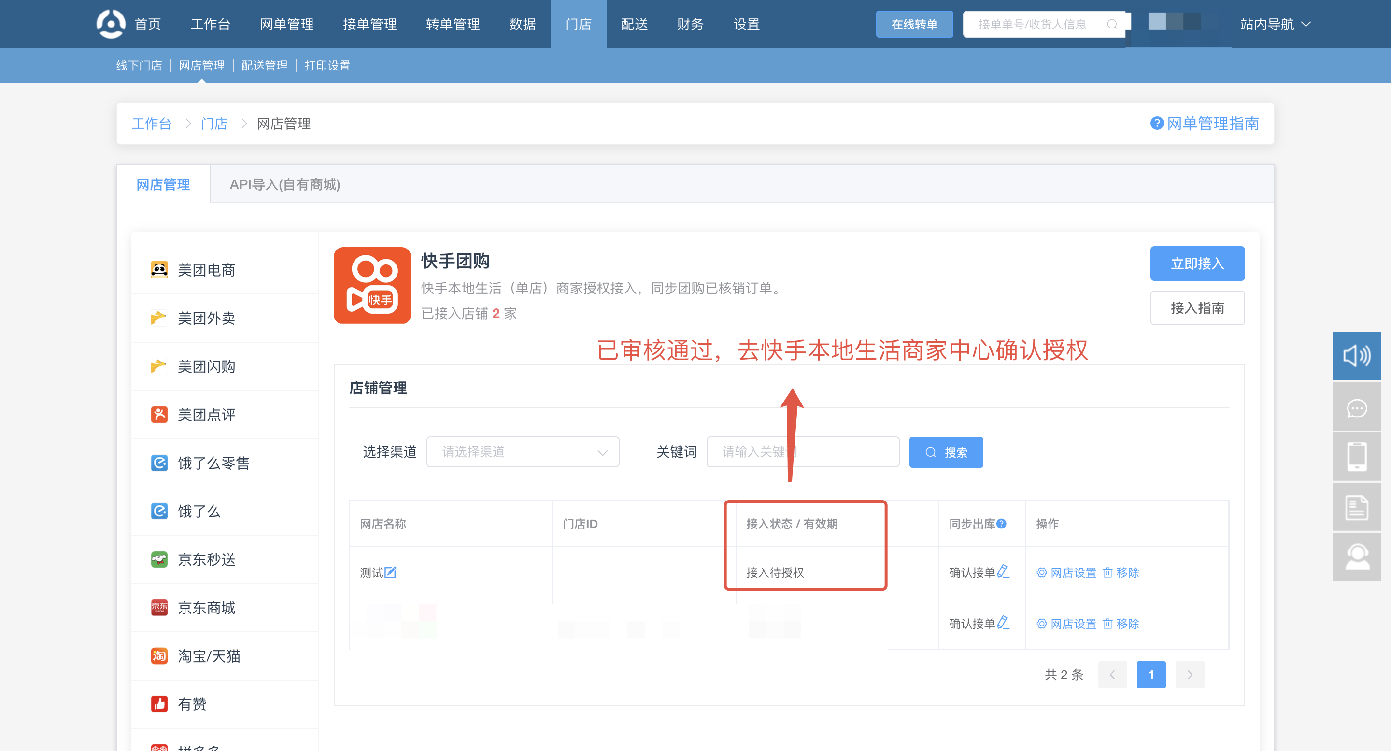
Task: Go to 首页 in the top navigation
Action: 147,24
